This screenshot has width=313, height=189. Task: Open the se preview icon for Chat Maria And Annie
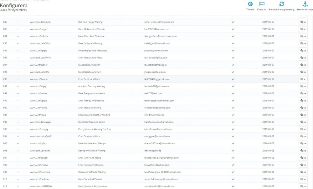(x=302, y=107)
